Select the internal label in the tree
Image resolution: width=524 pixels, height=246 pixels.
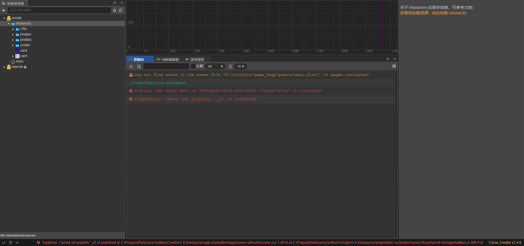point(17,67)
